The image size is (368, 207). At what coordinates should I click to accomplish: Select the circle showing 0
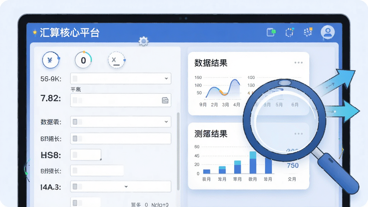[x=83, y=60]
